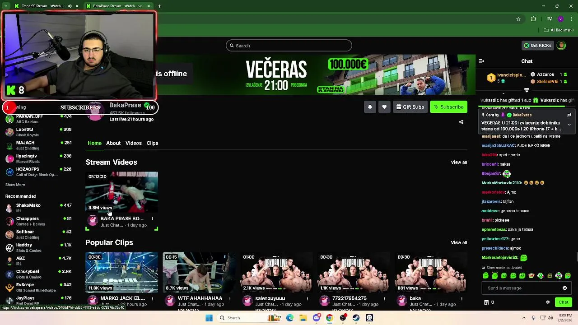Screen dimensions: 578x325
Task: Open the Chrome profile avatar
Action: pos(560,19)
